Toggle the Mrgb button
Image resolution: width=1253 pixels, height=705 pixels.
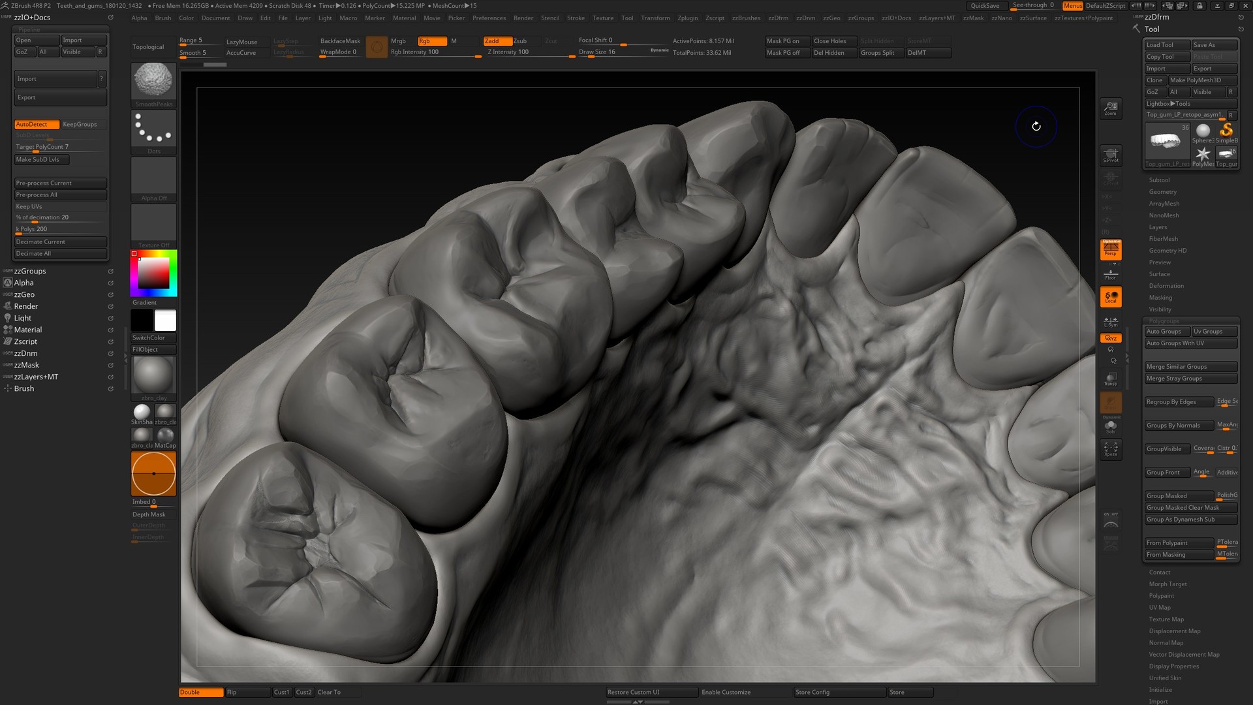[403, 41]
